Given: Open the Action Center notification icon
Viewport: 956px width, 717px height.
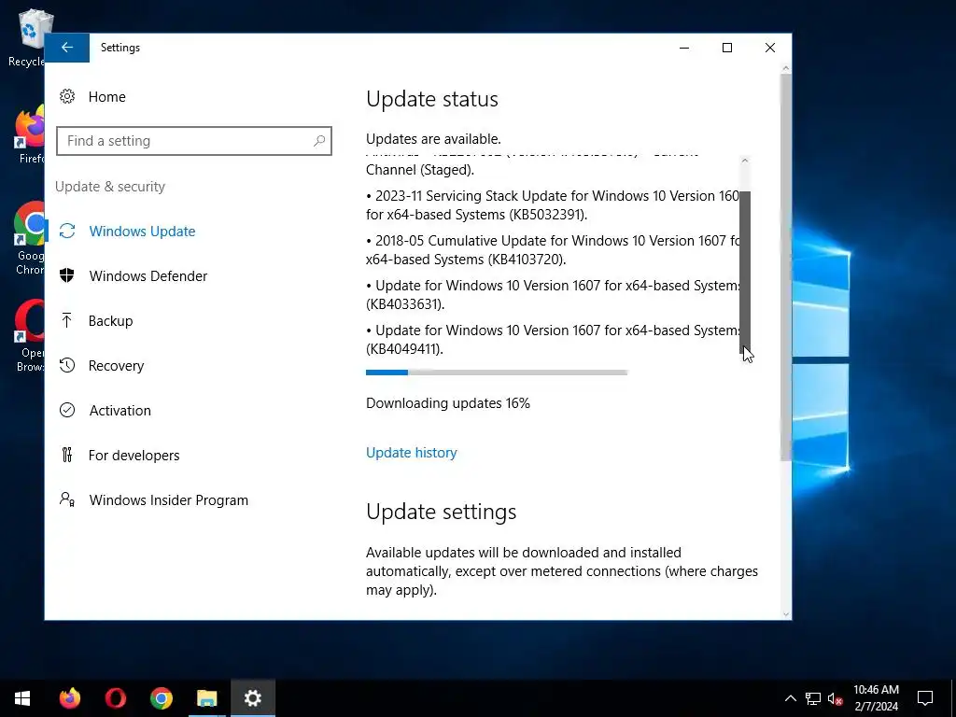Looking at the screenshot, I should pos(925,698).
